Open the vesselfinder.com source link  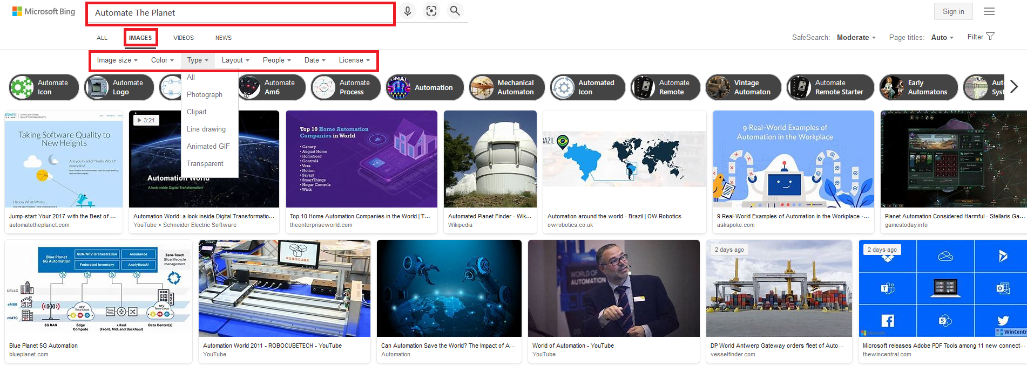pos(733,354)
